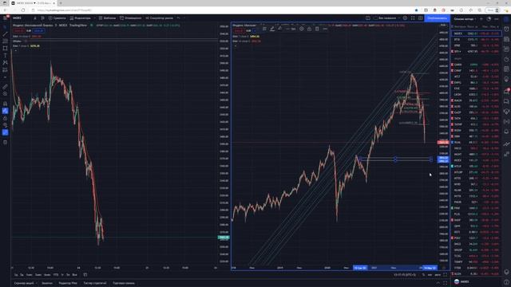Open the Шаблоны templates menu
The image size is (511, 287).
[x=107, y=18]
